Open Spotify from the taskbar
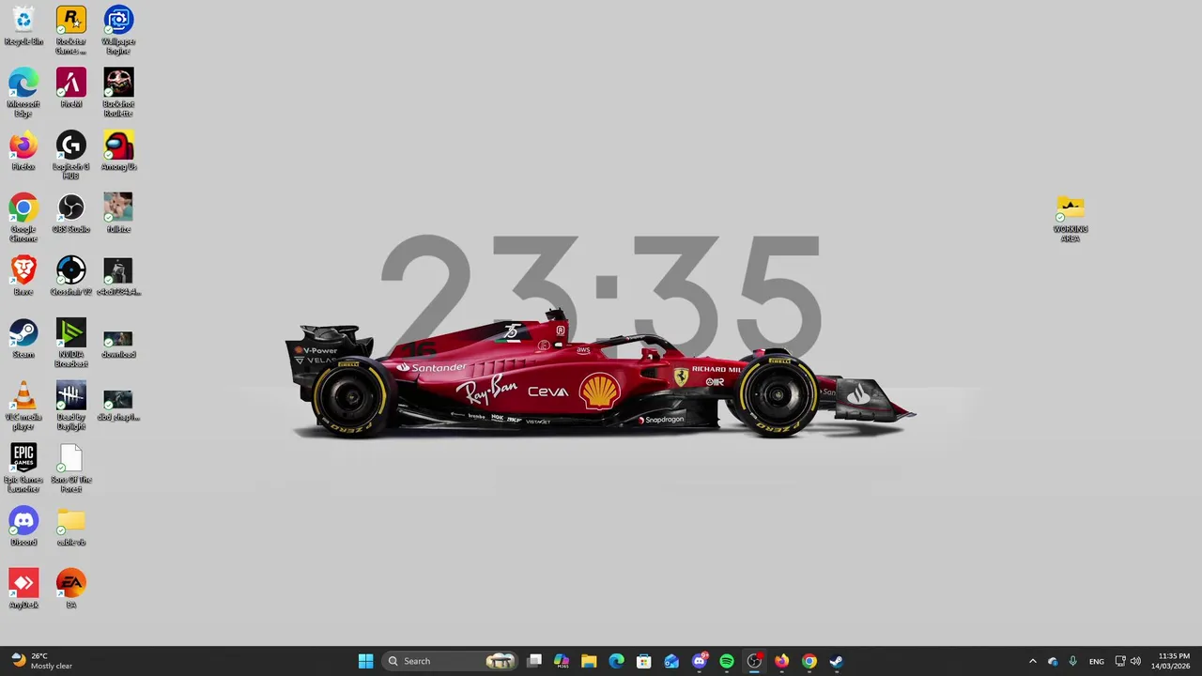The image size is (1202, 676). pos(726,661)
